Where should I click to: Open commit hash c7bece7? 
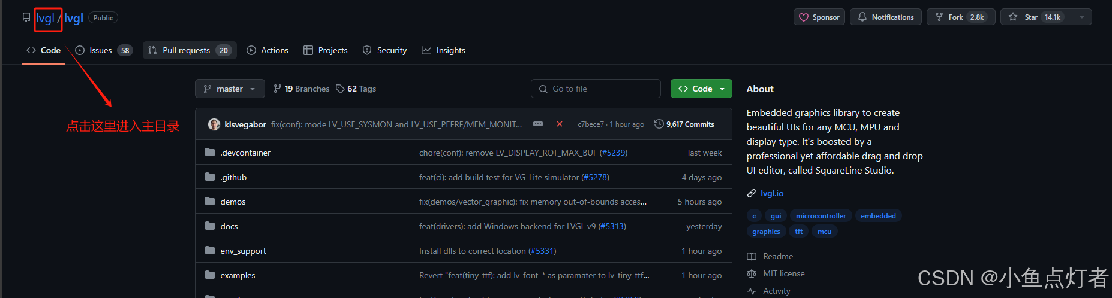(x=591, y=124)
